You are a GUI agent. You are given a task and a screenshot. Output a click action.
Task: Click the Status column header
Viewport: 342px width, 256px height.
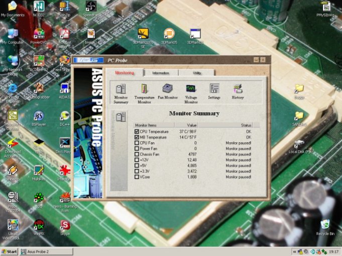click(x=225, y=125)
